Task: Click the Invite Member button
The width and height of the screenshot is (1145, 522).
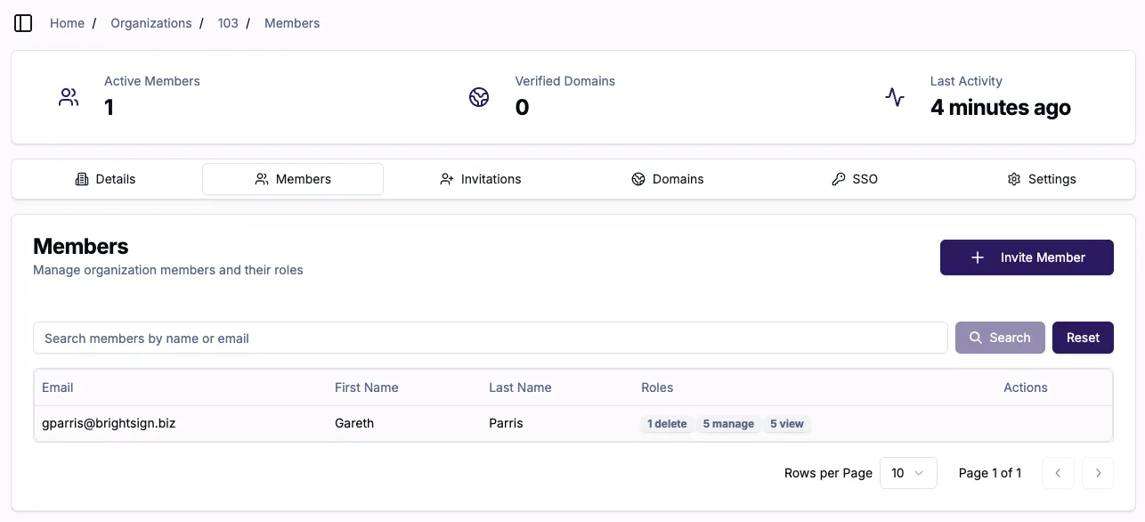Action: [x=1027, y=257]
